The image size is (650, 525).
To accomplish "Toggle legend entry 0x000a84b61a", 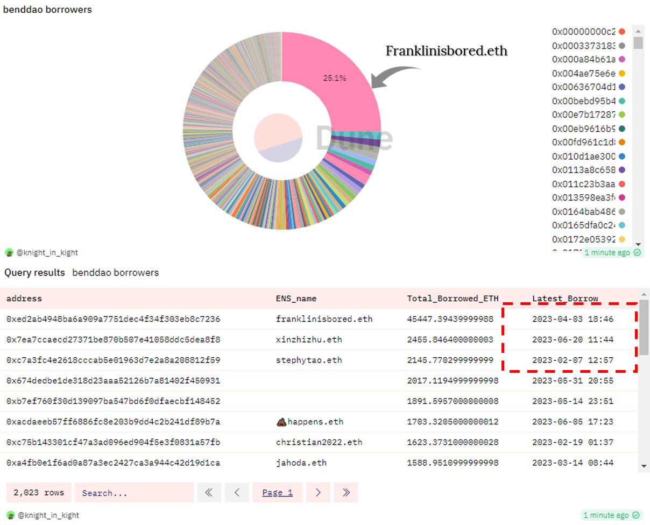I will (x=588, y=59).
